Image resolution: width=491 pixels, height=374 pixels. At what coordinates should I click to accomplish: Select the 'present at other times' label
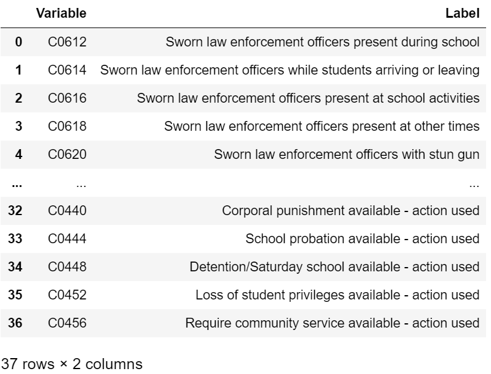point(321,126)
